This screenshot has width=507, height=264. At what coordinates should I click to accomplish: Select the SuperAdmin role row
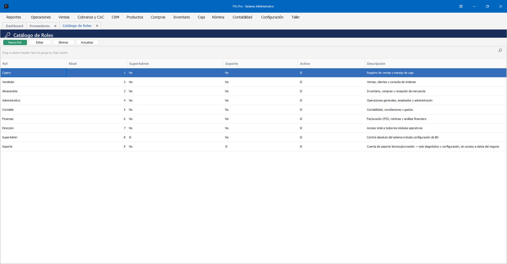point(253,137)
